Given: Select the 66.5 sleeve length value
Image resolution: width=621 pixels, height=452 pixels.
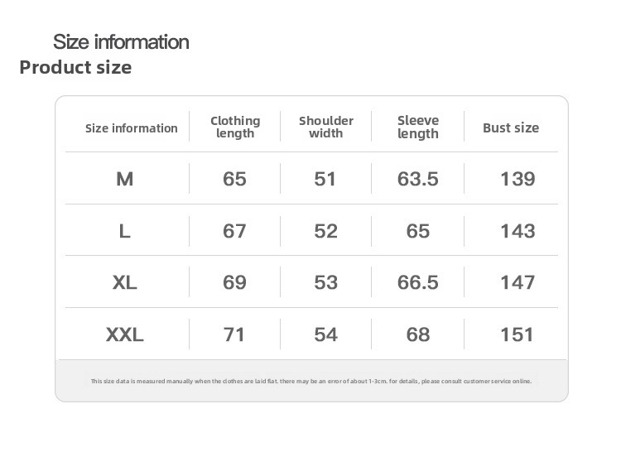Looking at the screenshot, I should coord(418,282).
